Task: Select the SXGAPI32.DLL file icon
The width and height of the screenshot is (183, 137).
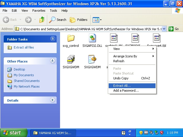Action: click(x=92, y=38)
